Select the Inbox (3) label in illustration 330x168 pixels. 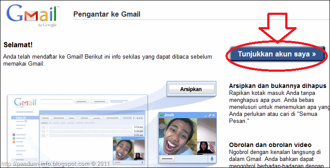click(x=25, y=118)
